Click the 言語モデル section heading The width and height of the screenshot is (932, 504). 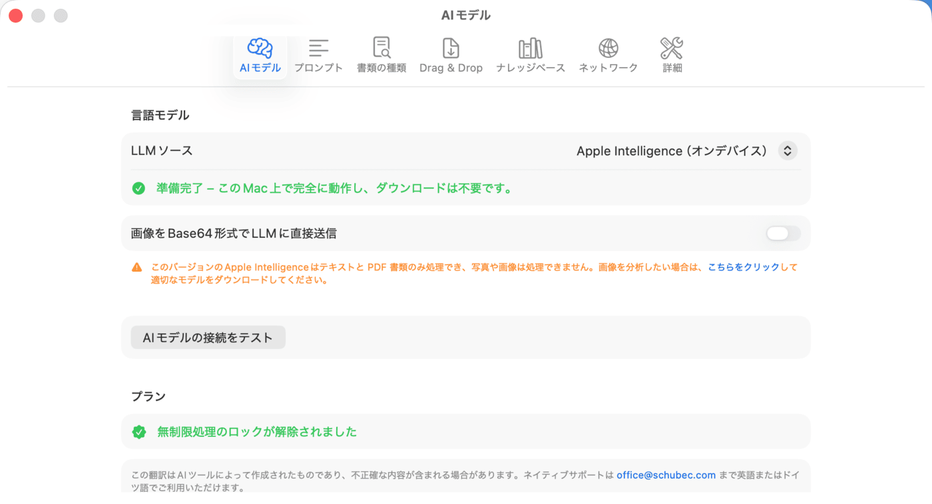point(160,115)
